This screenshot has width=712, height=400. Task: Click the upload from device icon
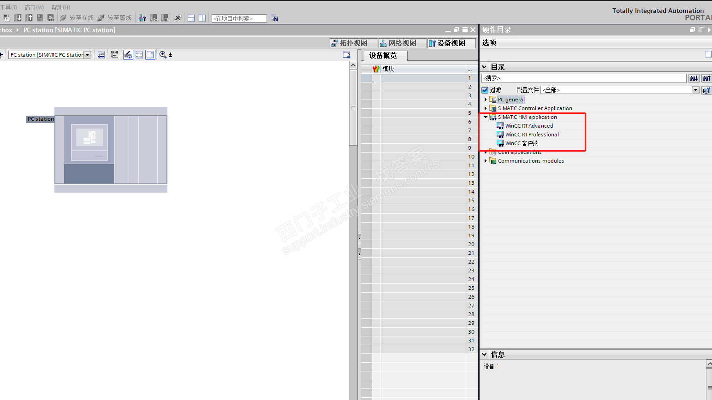click(x=29, y=18)
